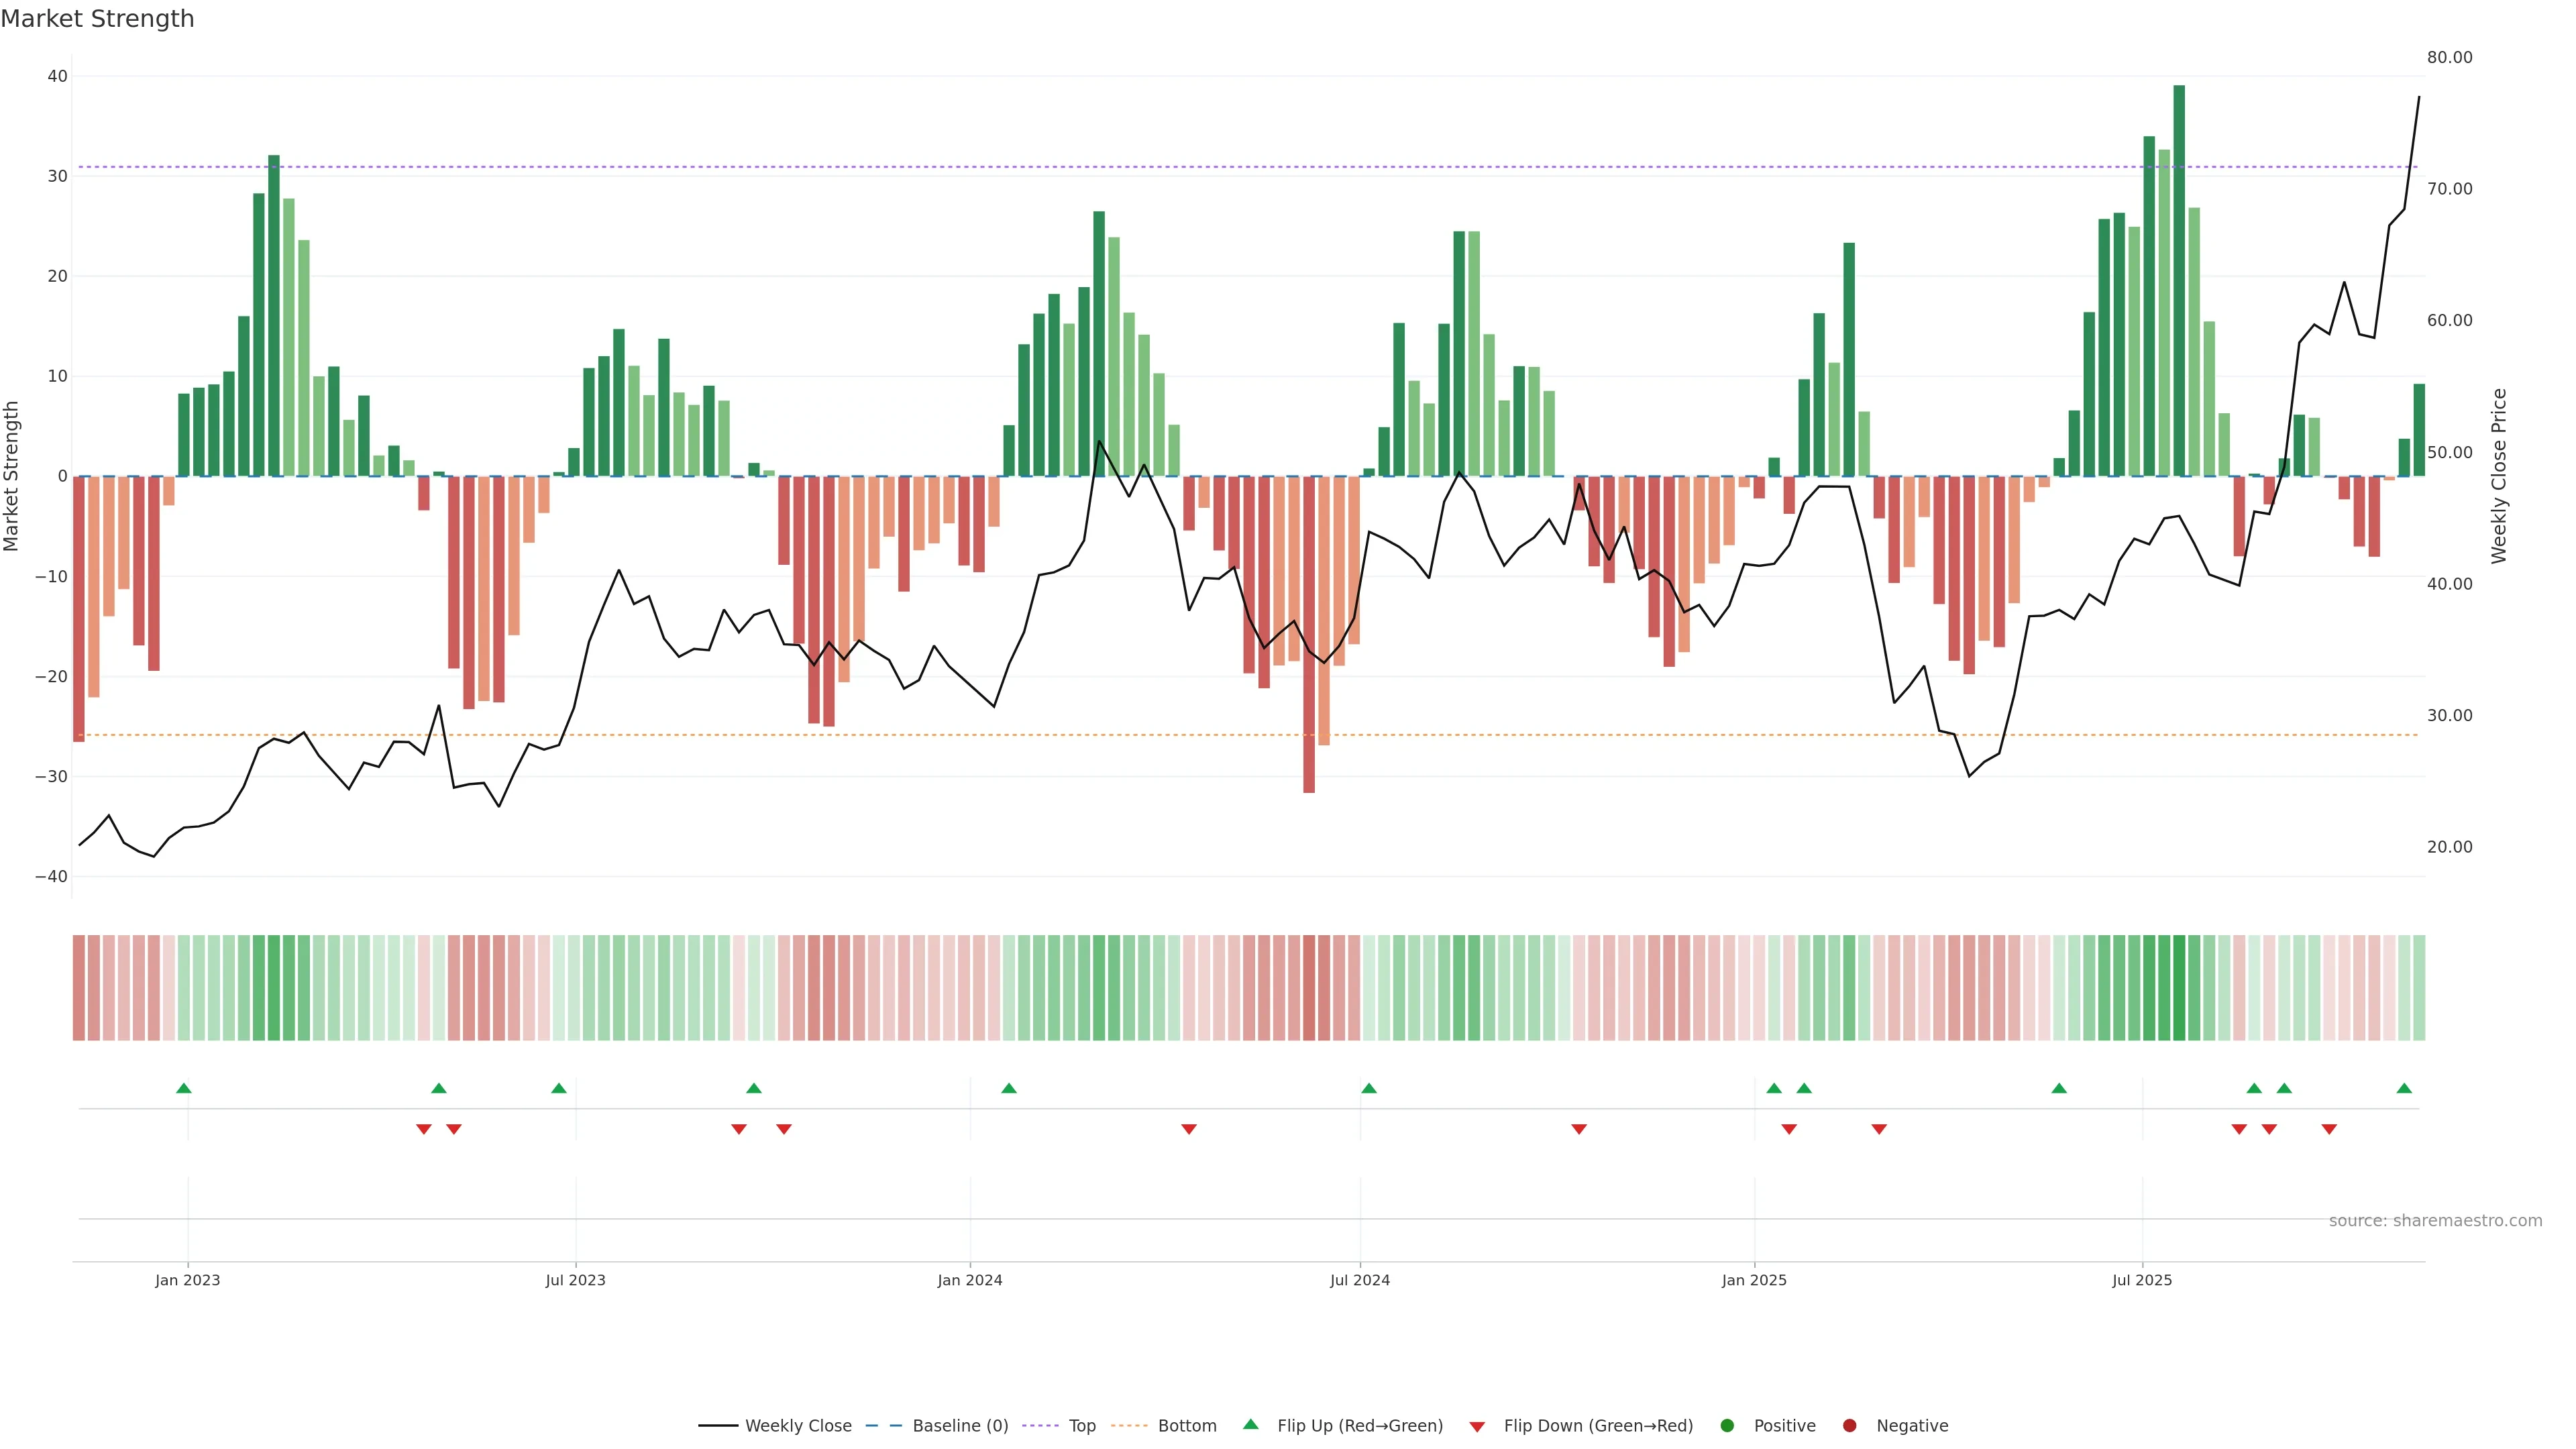Click the Positive green circle legend icon
The height and width of the screenshot is (1449, 2576).
1727,1426
